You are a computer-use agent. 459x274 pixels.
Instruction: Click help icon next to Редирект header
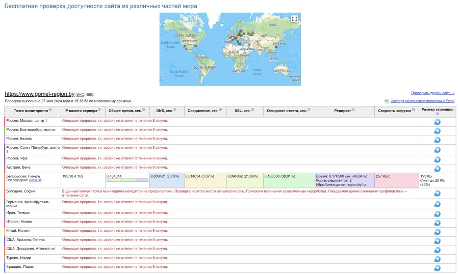coord(353,110)
